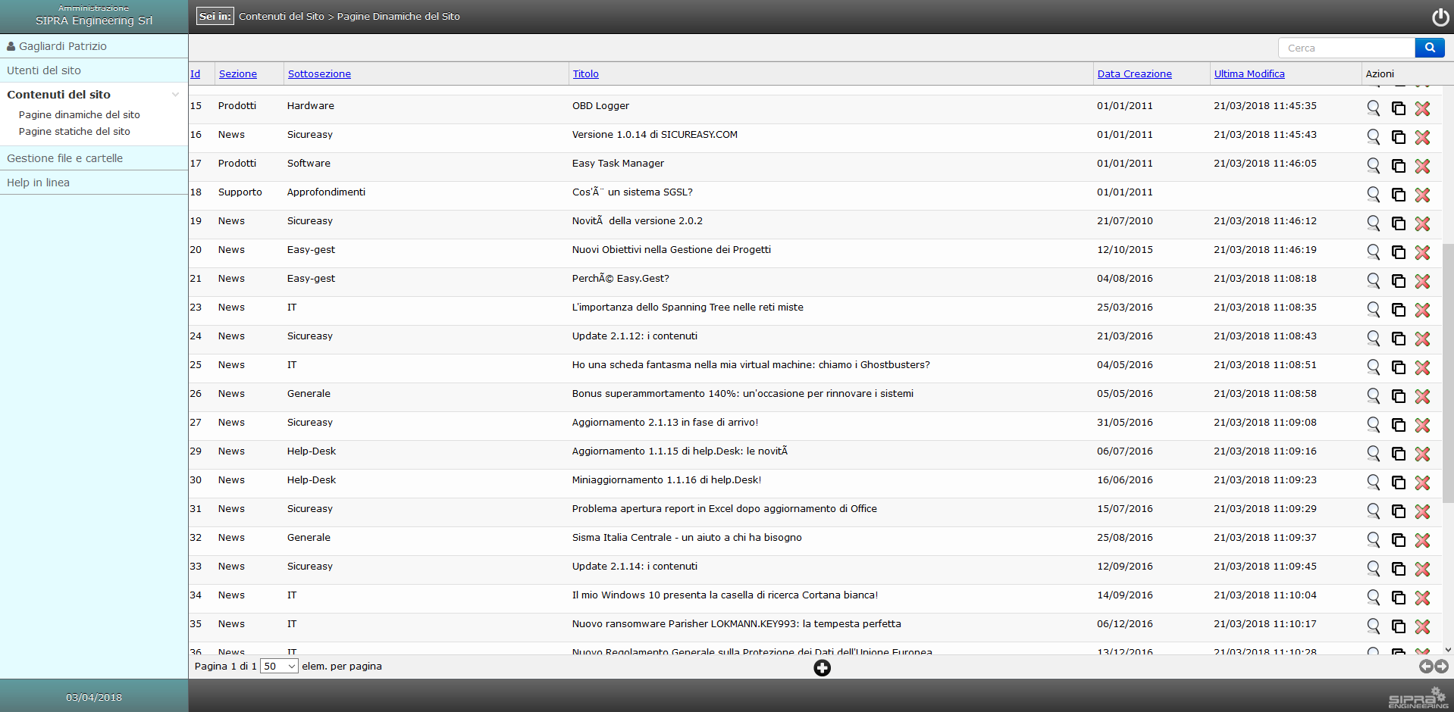Open Pagine statiche del sito

(74, 131)
